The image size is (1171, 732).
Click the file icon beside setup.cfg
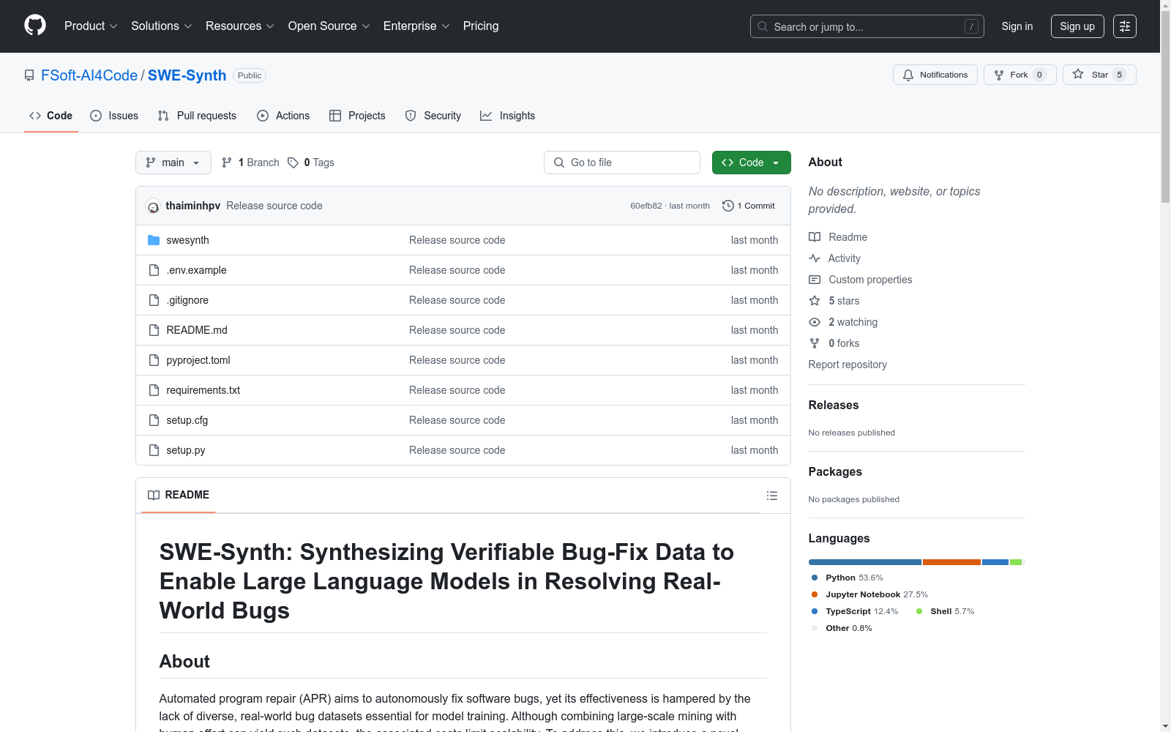click(154, 420)
